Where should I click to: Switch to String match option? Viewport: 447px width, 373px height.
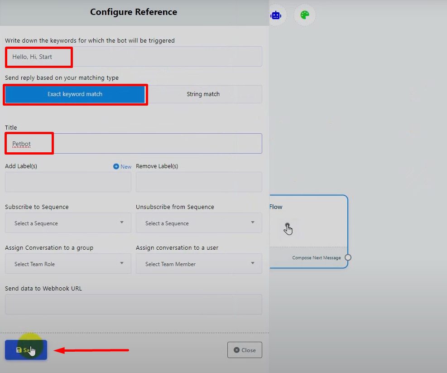(x=203, y=94)
